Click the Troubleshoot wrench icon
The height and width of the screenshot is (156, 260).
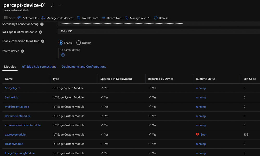click(79, 18)
